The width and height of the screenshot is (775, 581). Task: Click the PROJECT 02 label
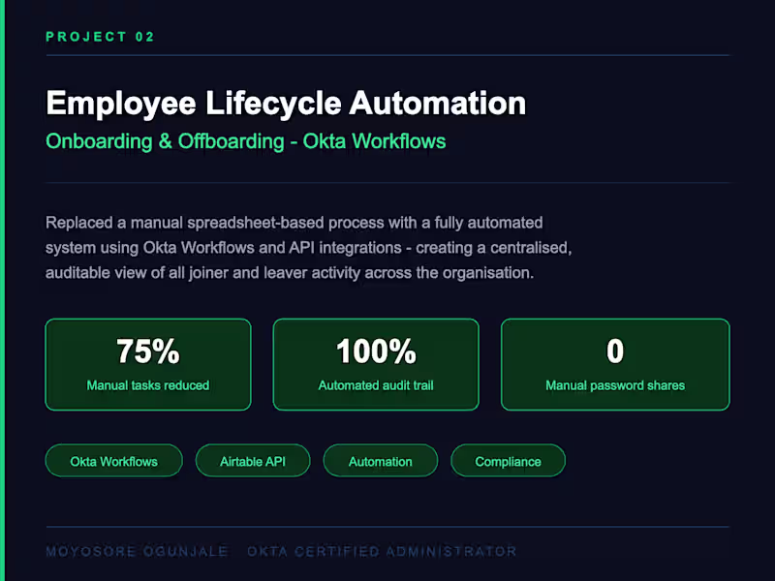[x=100, y=37]
